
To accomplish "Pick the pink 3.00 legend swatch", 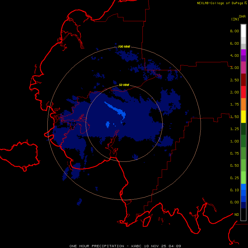I will click(243, 68).
